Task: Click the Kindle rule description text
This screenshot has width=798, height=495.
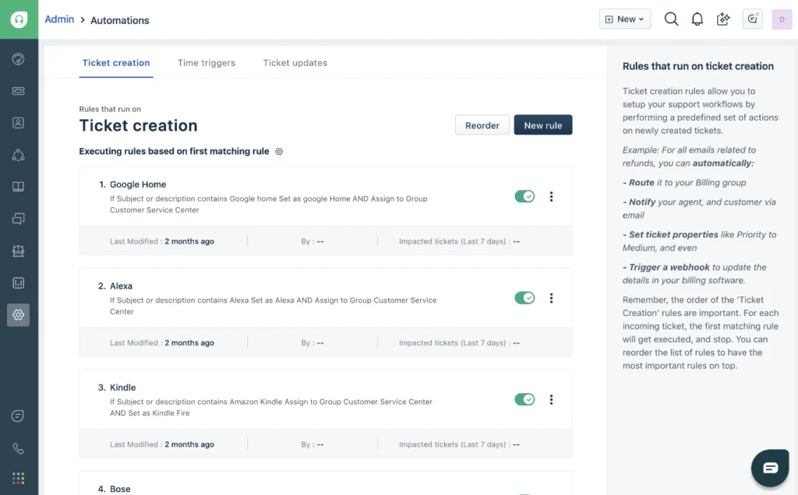Action: (271, 408)
